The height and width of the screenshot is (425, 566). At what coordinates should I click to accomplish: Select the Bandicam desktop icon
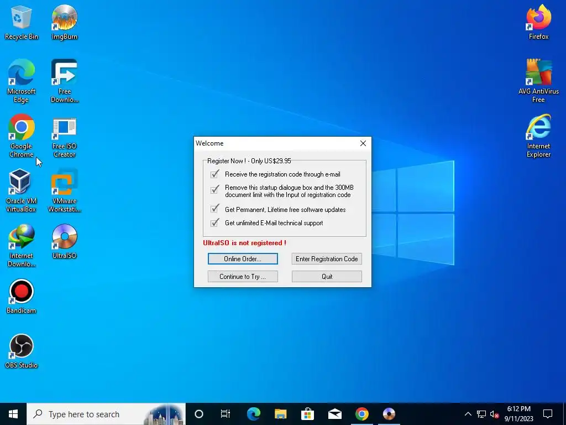pyautogui.click(x=22, y=297)
